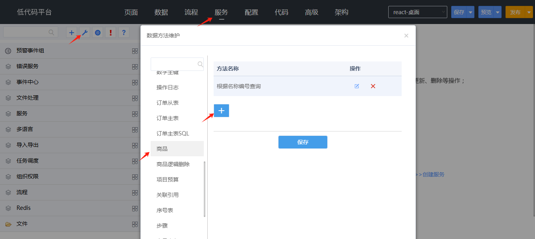Click the 低代码平台 title
535x239 pixels.
pyautogui.click(x=34, y=12)
